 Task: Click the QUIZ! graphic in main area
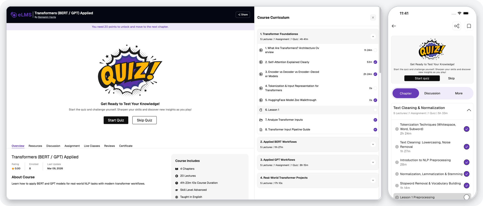130,70
